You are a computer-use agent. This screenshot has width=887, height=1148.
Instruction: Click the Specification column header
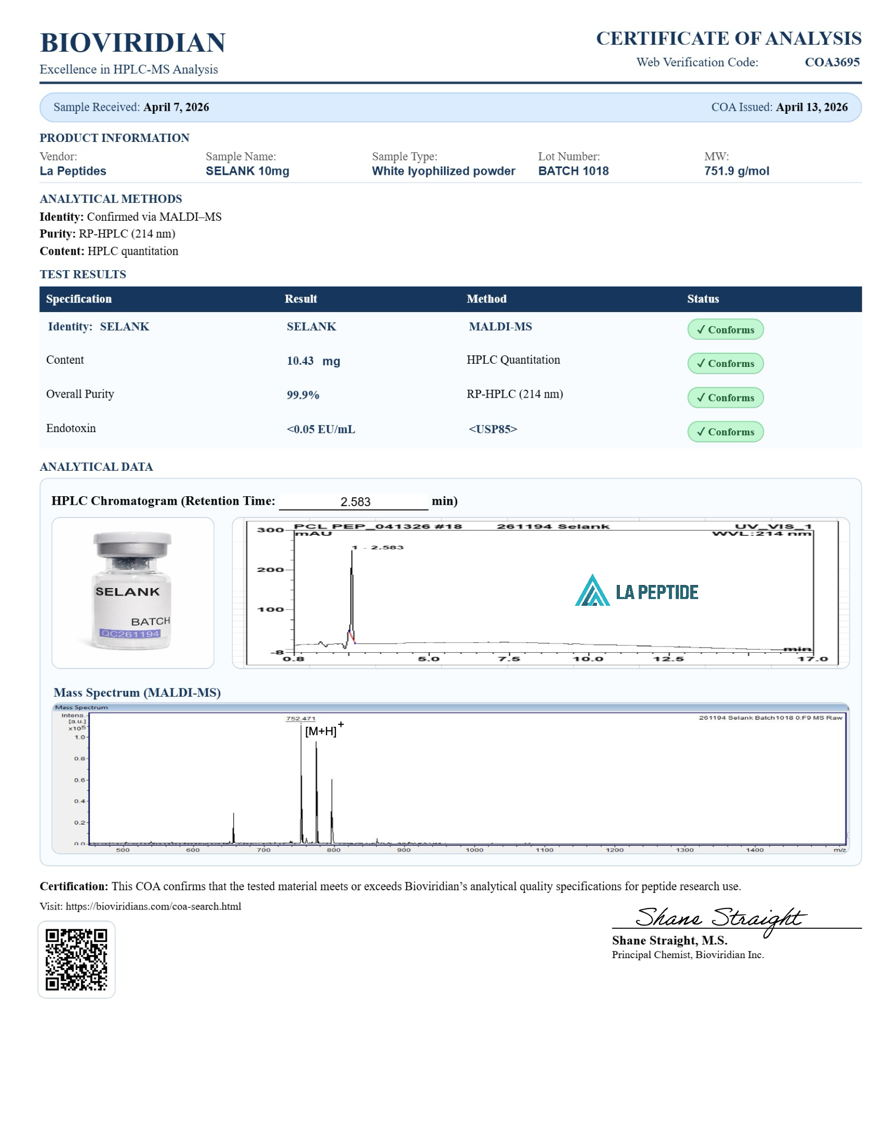pos(79,299)
